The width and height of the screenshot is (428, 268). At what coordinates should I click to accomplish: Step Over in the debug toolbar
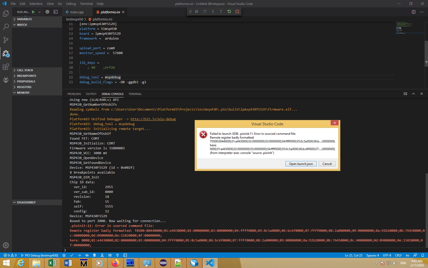tap(205, 11)
